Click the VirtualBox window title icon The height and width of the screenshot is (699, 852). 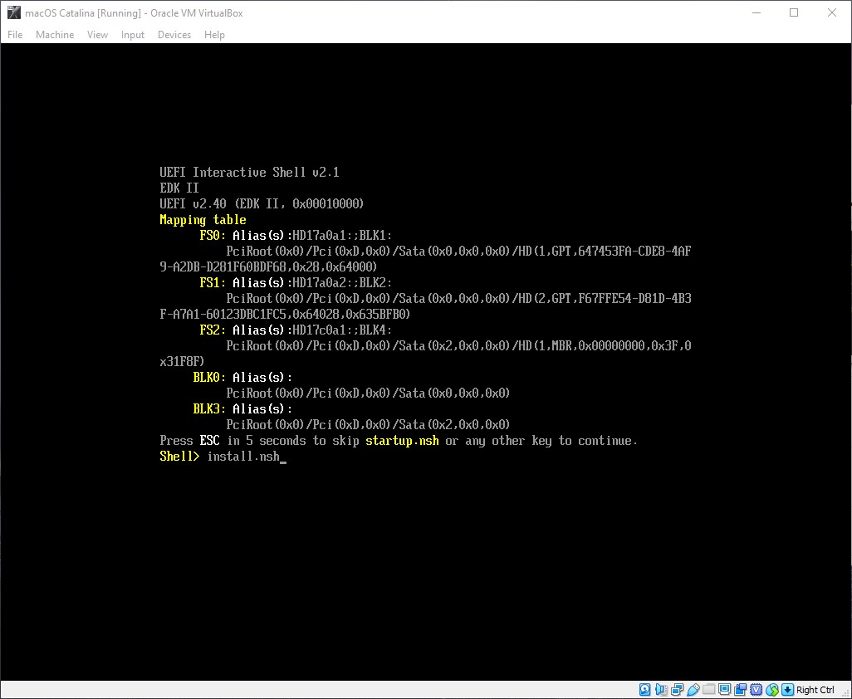(13, 12)
